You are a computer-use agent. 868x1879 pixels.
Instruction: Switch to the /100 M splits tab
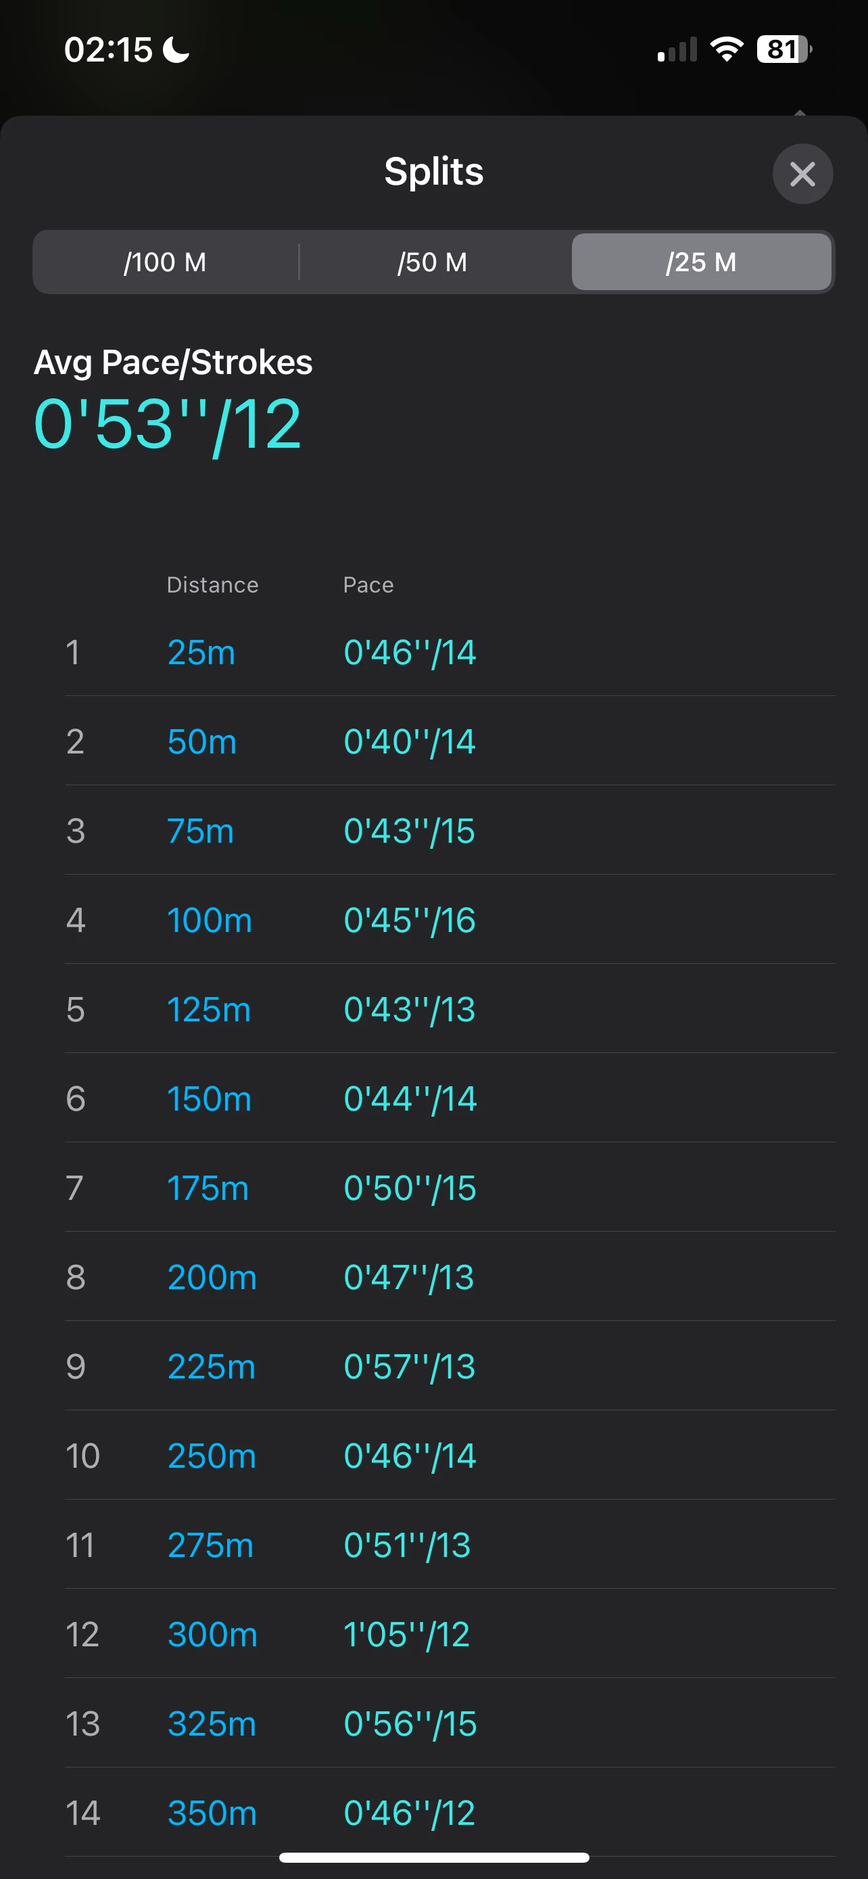pos(166,262)
